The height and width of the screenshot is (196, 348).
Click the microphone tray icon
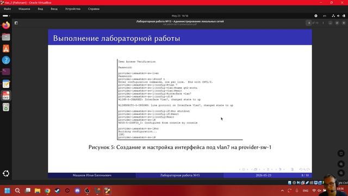(x=297, y=191)
